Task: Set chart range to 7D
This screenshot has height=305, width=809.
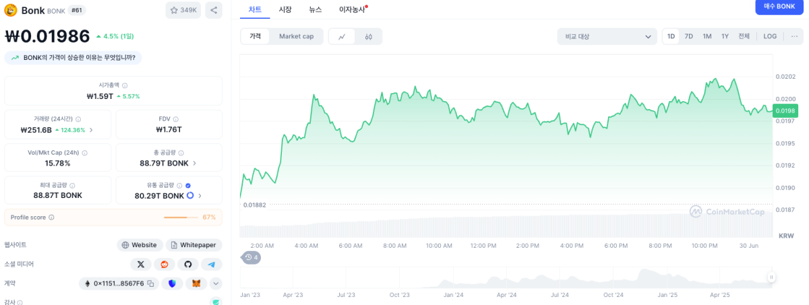Action: [689, 36]
